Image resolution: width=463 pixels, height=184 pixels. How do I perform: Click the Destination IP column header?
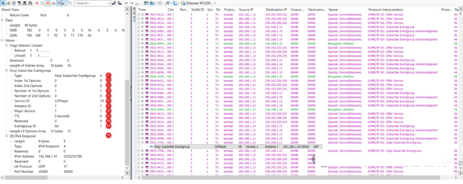click(277, 9)
